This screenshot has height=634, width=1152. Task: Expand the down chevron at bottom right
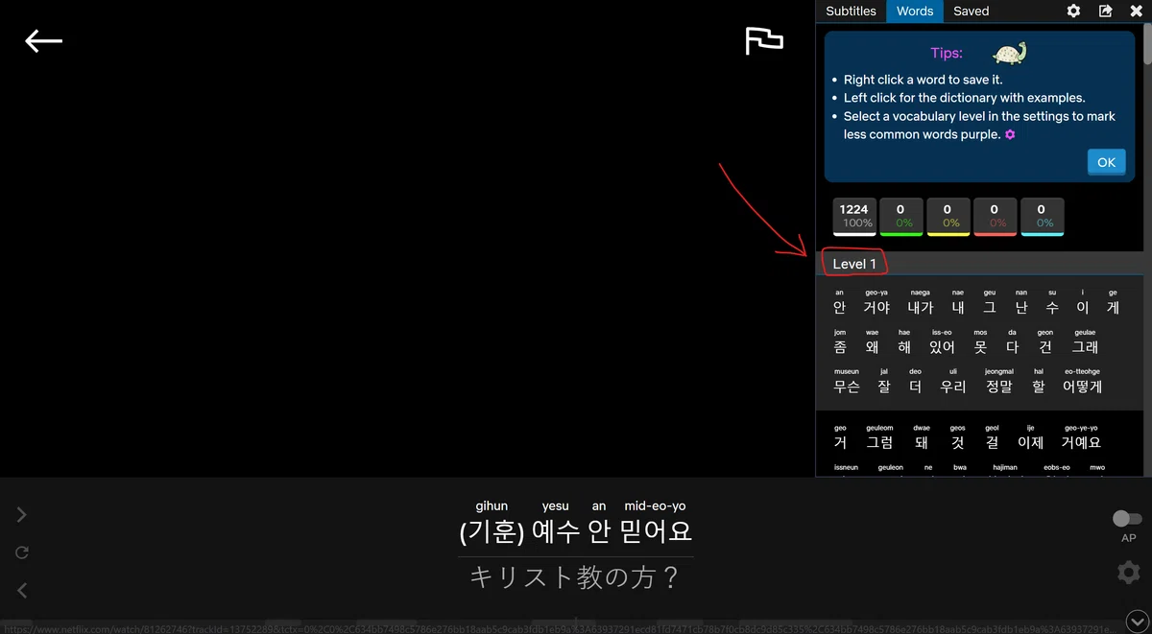pos(1137,622)
